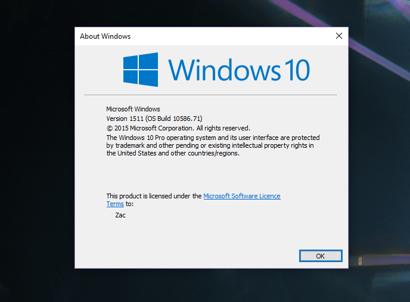Select the Microsoft Windows text line
Screen dimensions: 410x302
133,109
